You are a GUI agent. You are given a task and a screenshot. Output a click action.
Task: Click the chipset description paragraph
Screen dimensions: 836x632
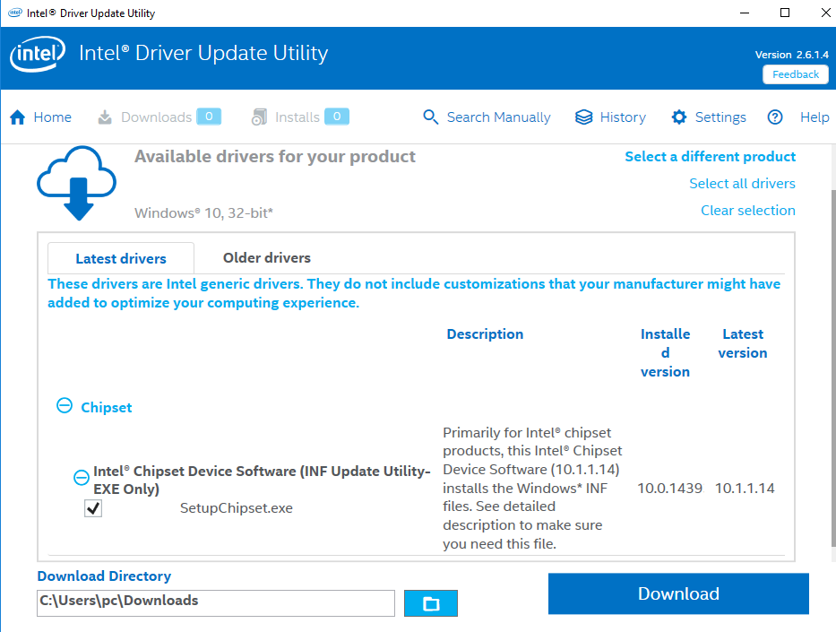[x=532, y=488]
